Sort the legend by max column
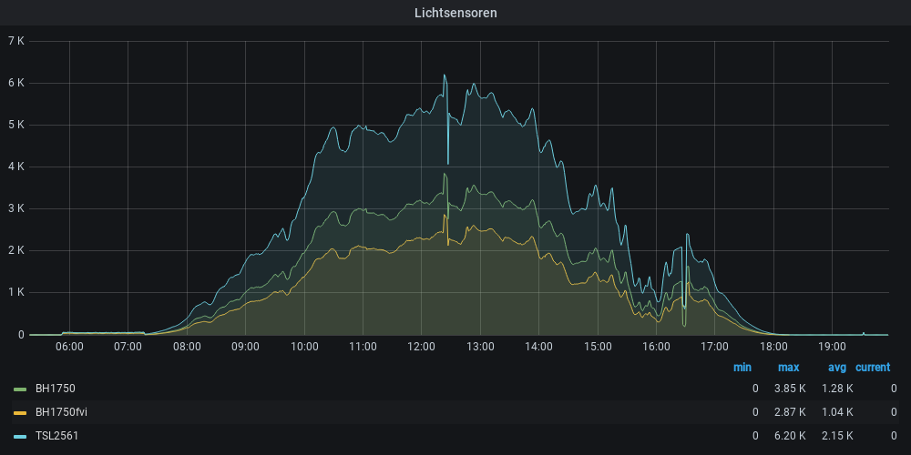The image size is (911, 455). (788, 368)
